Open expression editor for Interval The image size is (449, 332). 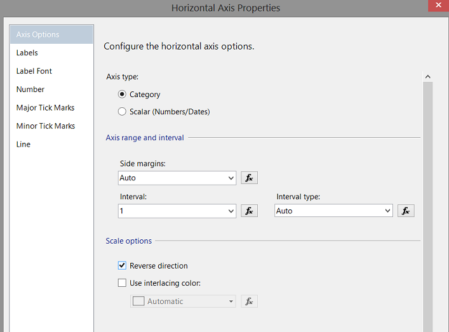coord(250,211)
